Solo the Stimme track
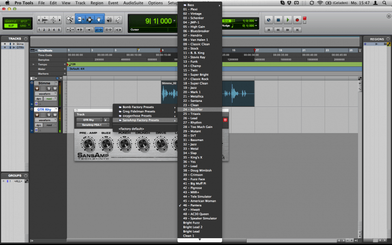 (x=49, y=88)
